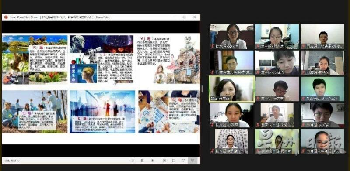Select video tile with polka-dot curtain background
Screen dimensions: 350x171
coord(231,141)
